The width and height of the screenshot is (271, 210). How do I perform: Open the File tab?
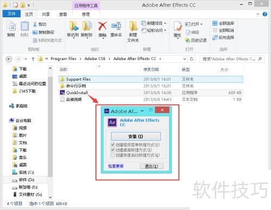point(11,14)
